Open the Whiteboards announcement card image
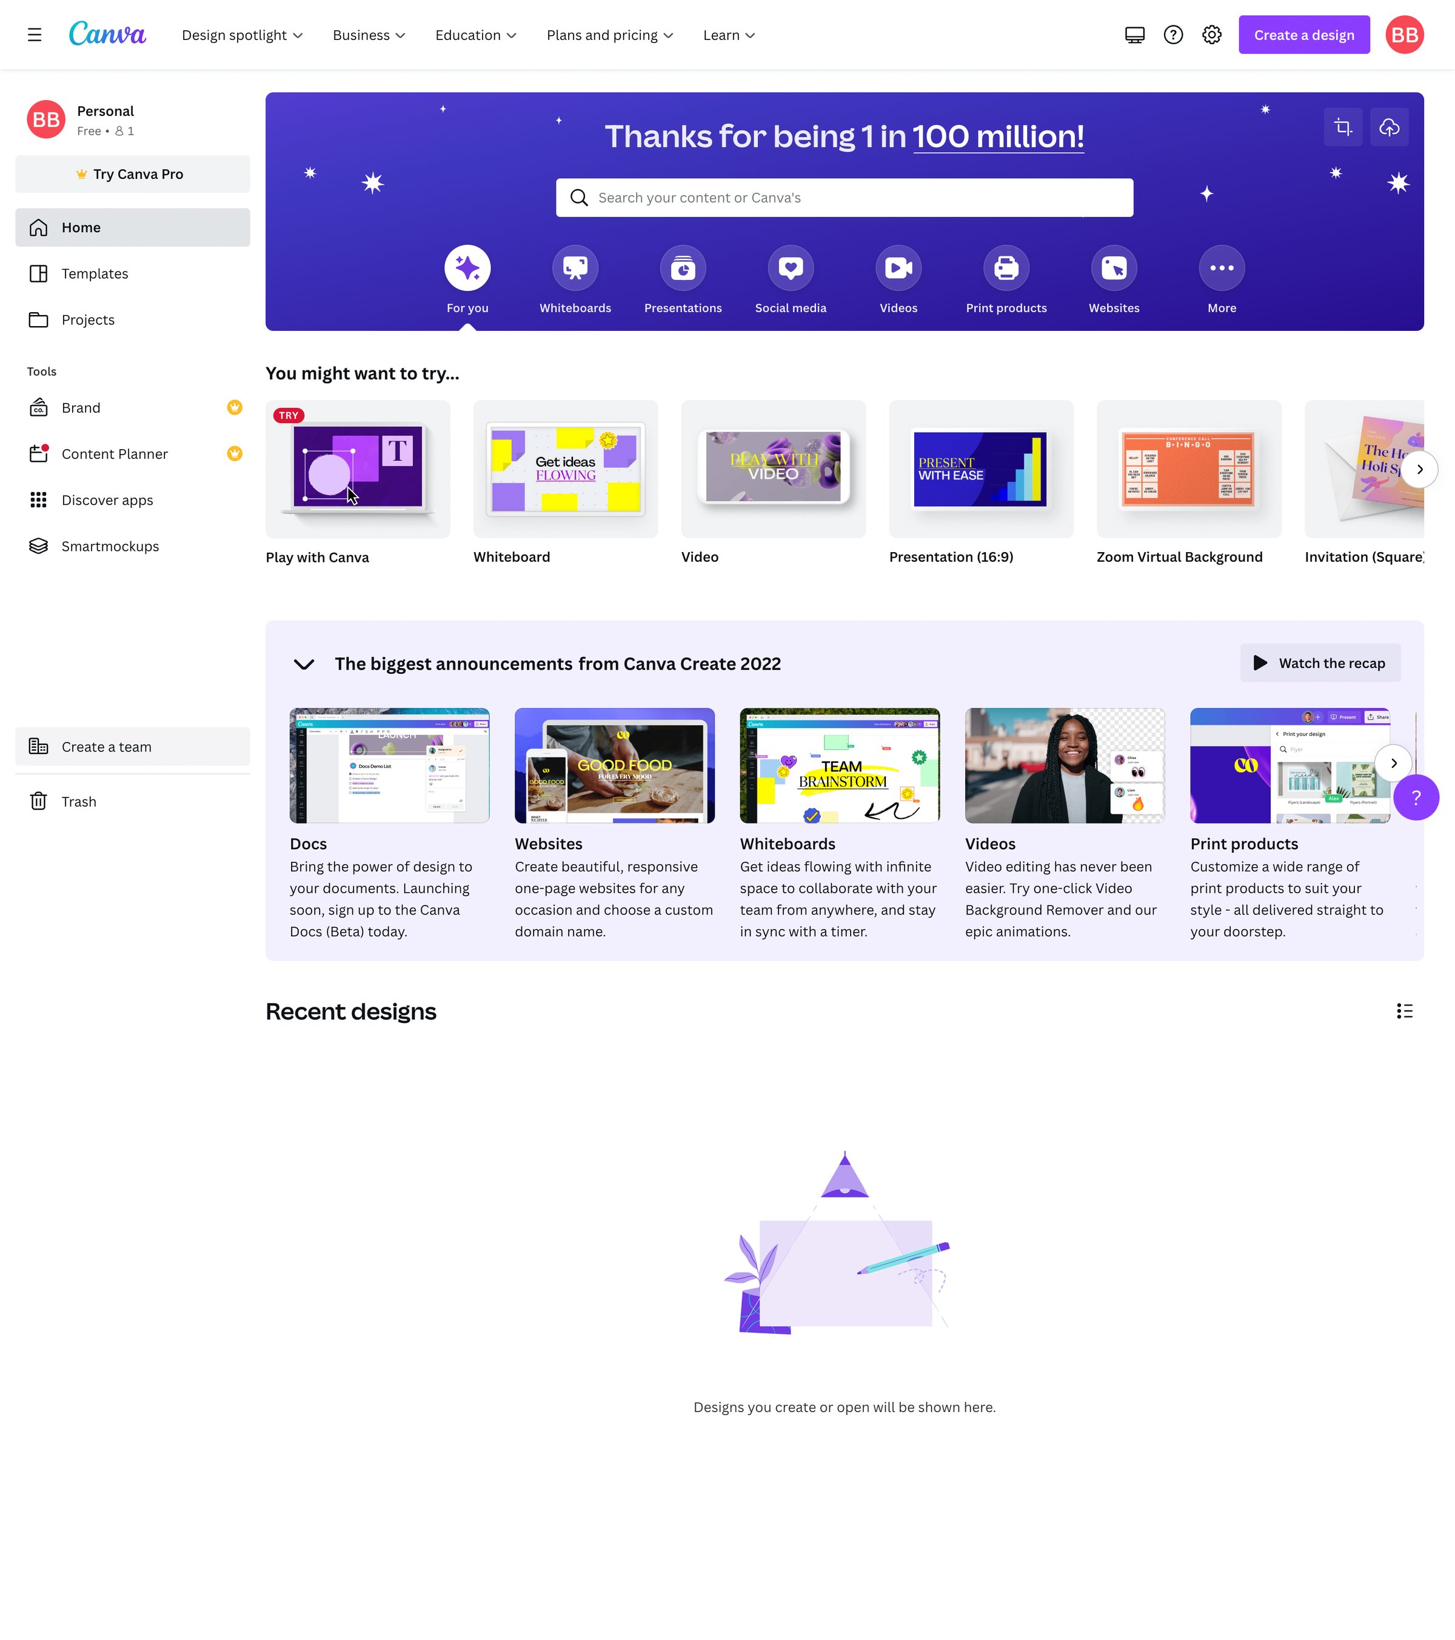 [840, 765]
